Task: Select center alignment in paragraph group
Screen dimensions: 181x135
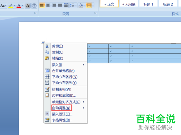Action: [48, 5]
